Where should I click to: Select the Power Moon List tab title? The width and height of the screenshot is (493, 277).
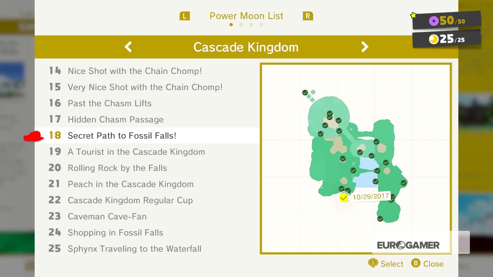coord(246,16)
